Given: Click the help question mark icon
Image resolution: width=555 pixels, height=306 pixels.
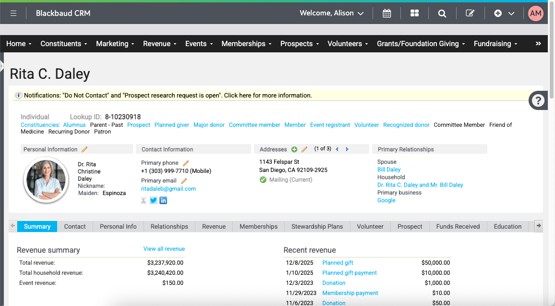Looking at the screenshot, I should pyautogui.click(x=538, y=100).
